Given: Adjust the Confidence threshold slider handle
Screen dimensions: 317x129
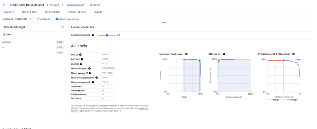Looking at the screenshot, I should (107, 35).
